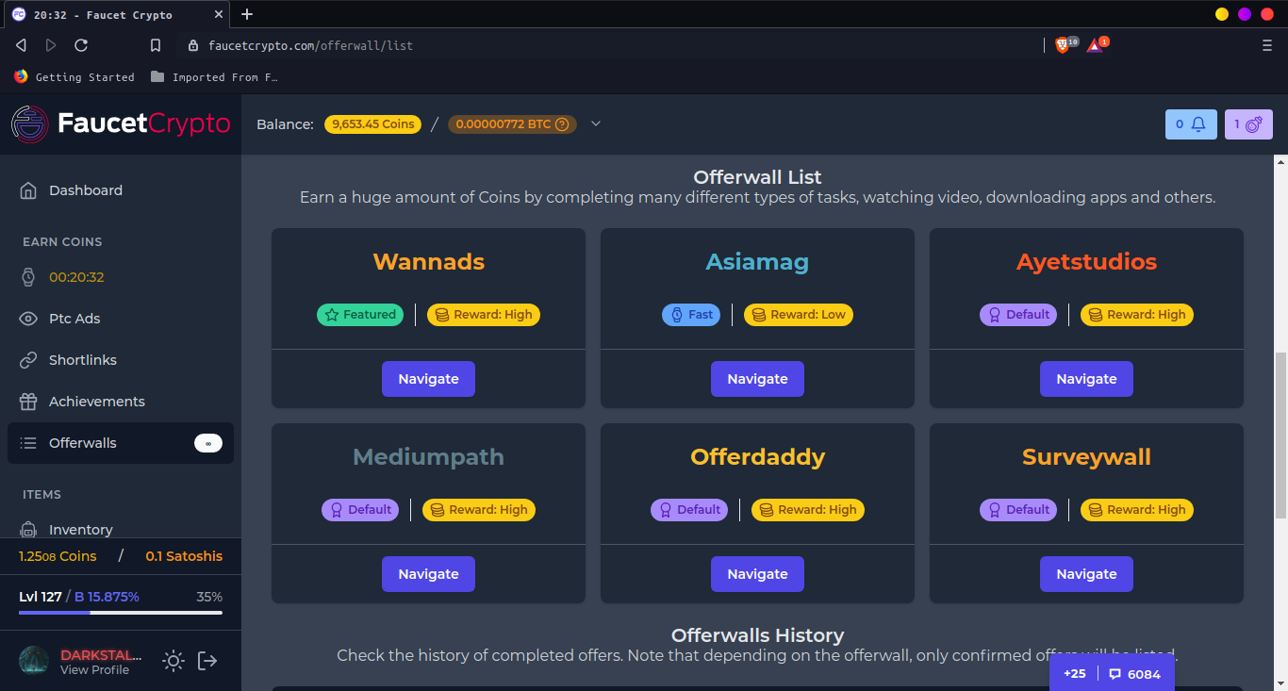Viewport: 1288px width, 691px height.
Task: Toggle light theme with sun icon
Action: pyautogui.click(x=173, y=661)
